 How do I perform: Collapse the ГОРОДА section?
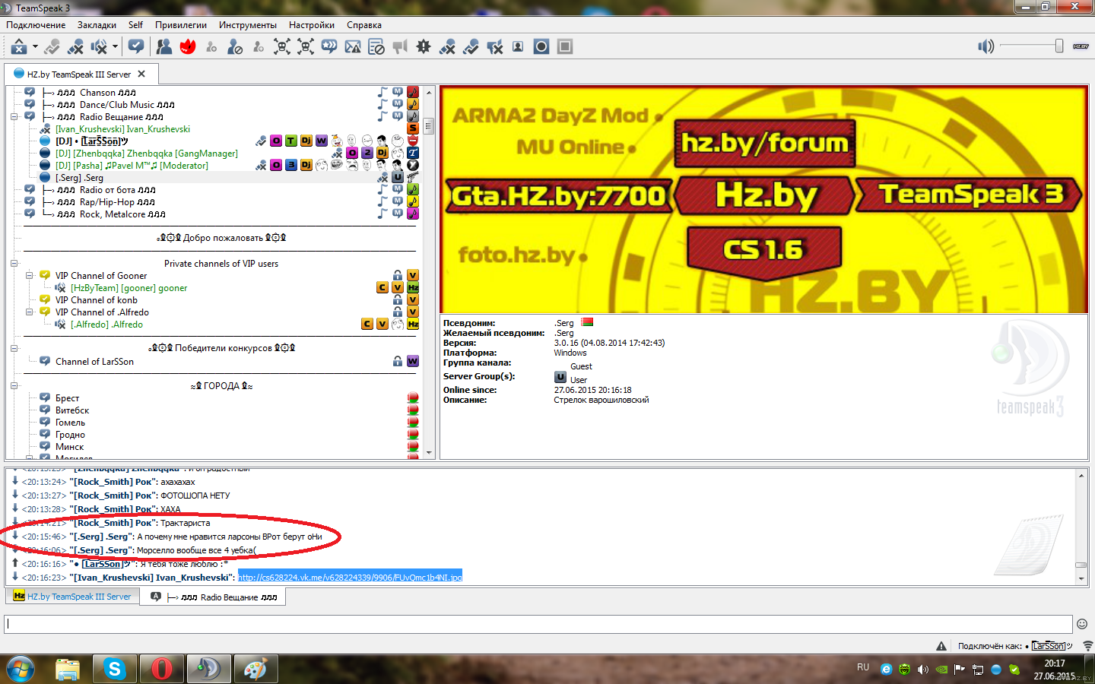[14, 385]
